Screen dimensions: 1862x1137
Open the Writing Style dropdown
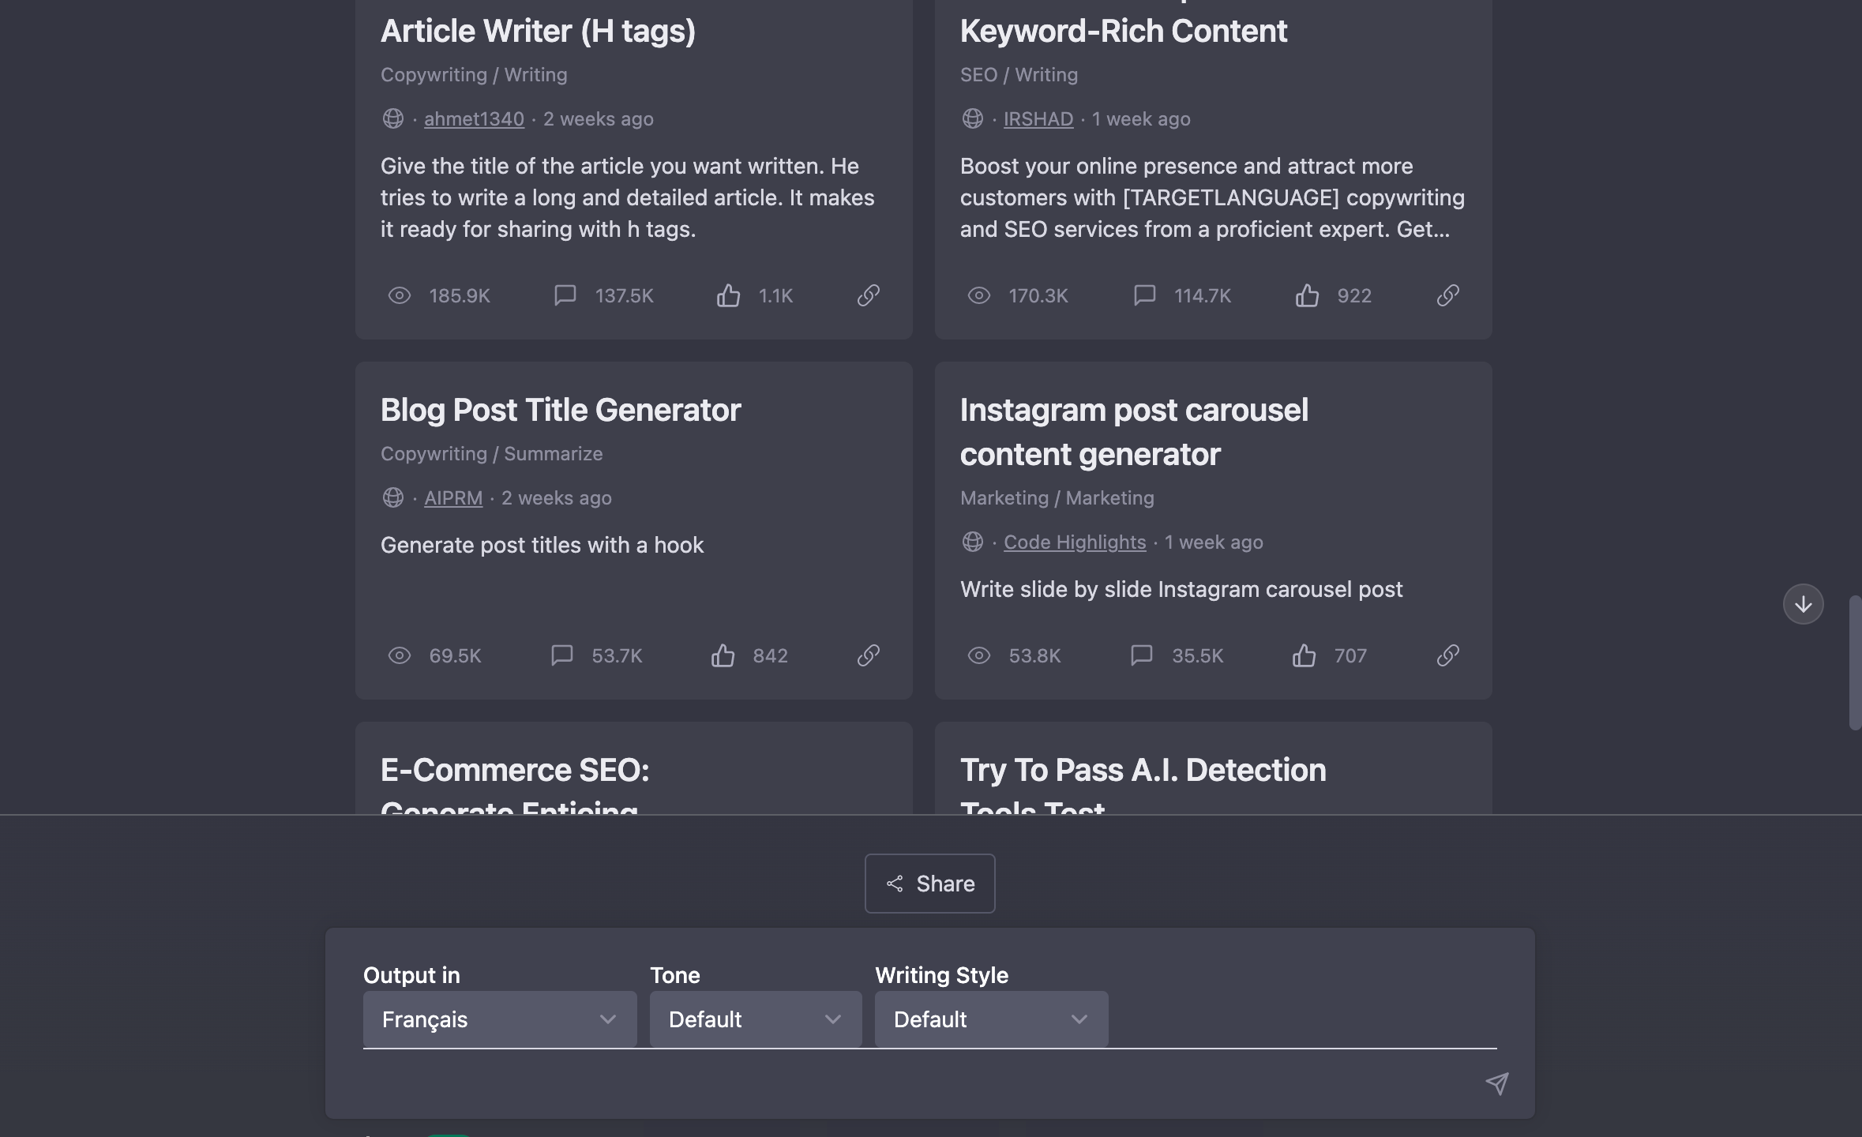990,1019
